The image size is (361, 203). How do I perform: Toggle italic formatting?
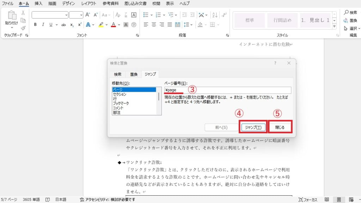point(43,24)
